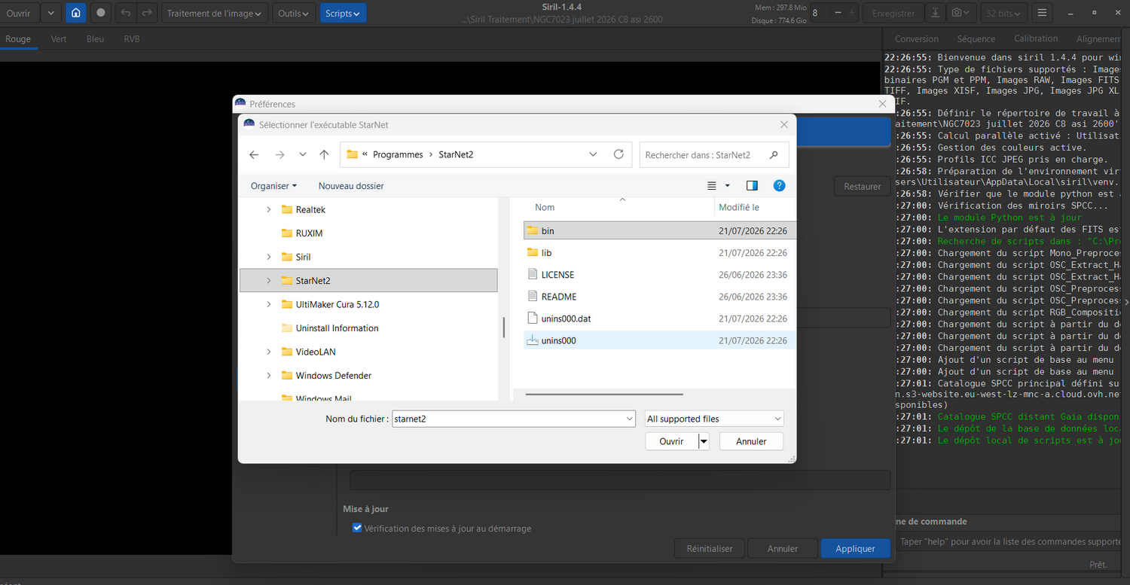Toggle the update check at startup checkbox
The height and width of the screenshot is (585, 1130).
point(357,528)
